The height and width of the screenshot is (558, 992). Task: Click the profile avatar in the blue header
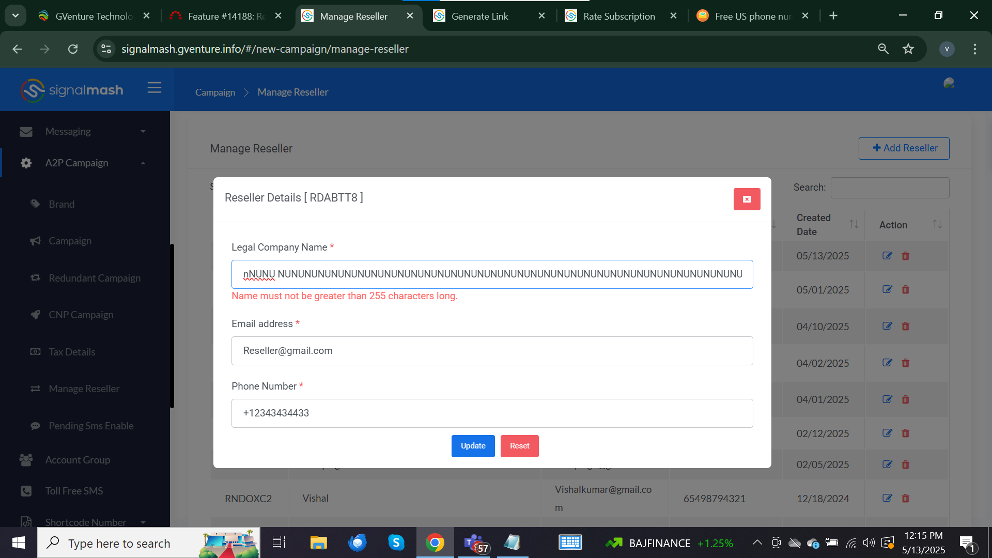(x=949, y=83)
